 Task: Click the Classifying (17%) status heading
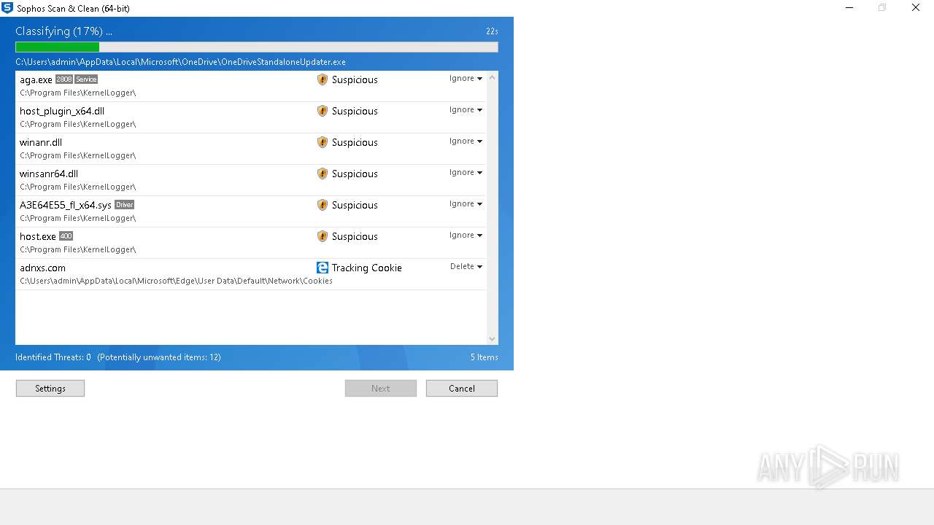click(63, 31)
